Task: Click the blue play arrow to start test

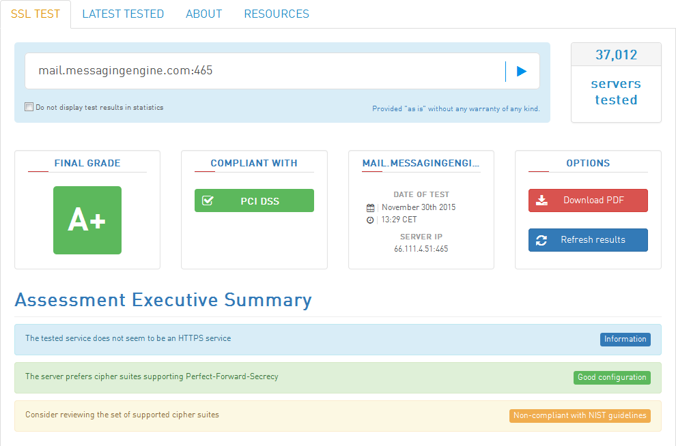Action: click(x=522, y=71)
